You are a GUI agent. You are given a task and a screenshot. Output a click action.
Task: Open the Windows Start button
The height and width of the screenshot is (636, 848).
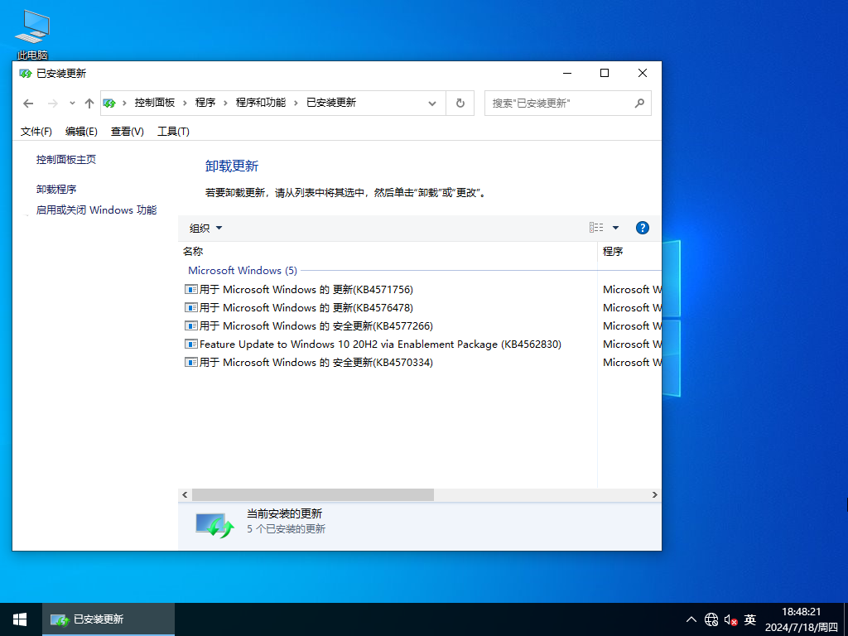coord(18,619)
